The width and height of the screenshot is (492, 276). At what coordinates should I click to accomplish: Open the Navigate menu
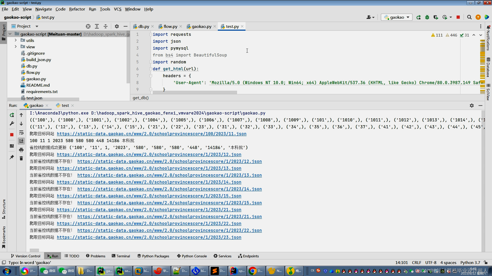[44, 9]
